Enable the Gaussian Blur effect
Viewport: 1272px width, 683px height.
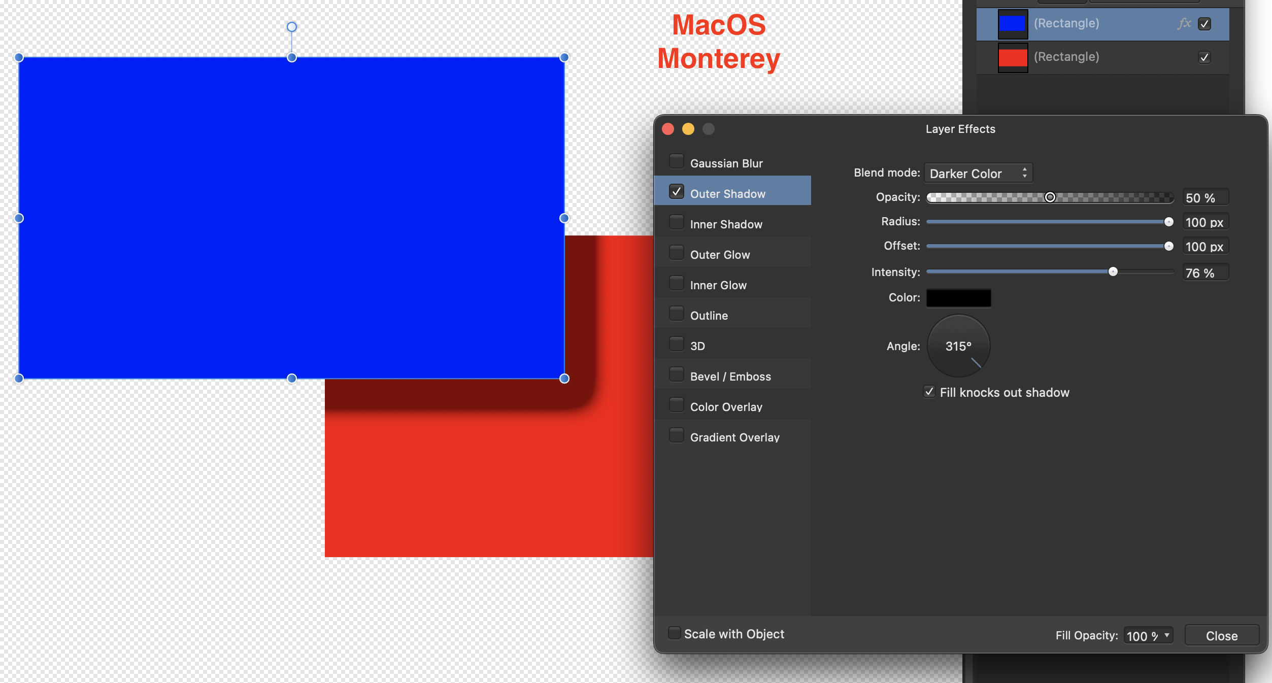coord(677,161)
